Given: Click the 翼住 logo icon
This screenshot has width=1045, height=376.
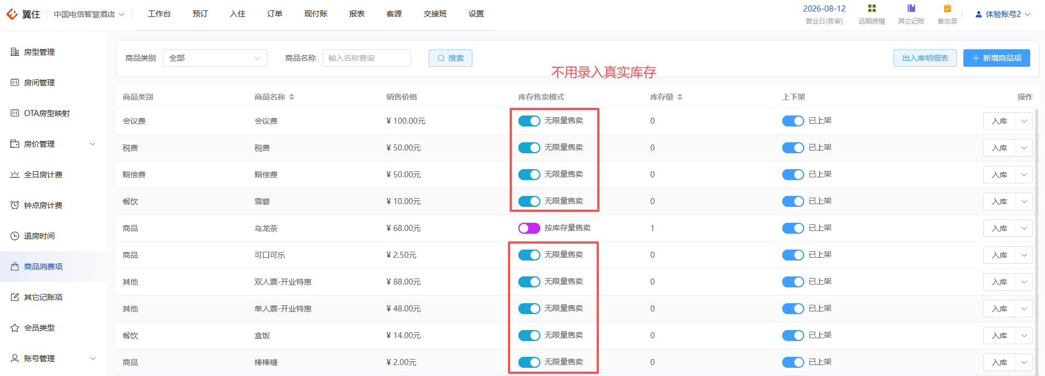Looking at the screenshot, I should pos(12,14).
